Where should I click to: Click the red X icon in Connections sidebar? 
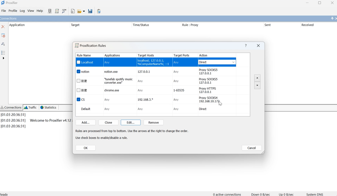(x=3, y=27)
